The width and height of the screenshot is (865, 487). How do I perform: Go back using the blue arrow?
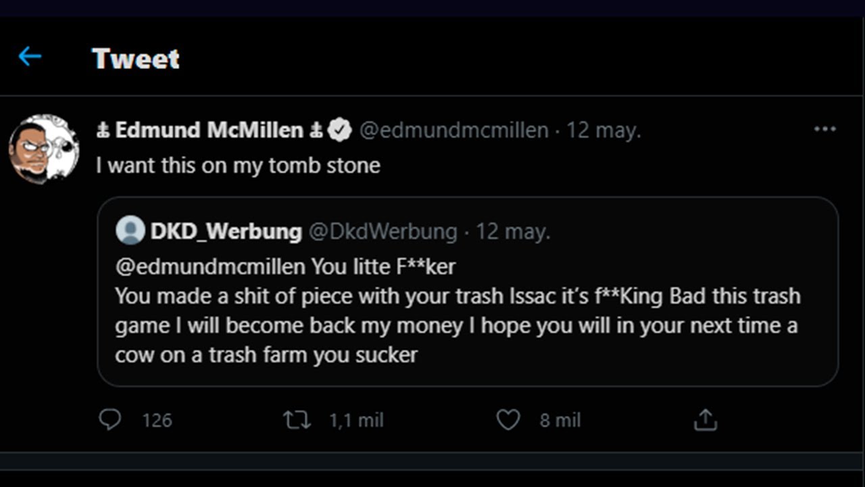click(x=30, y=57)
